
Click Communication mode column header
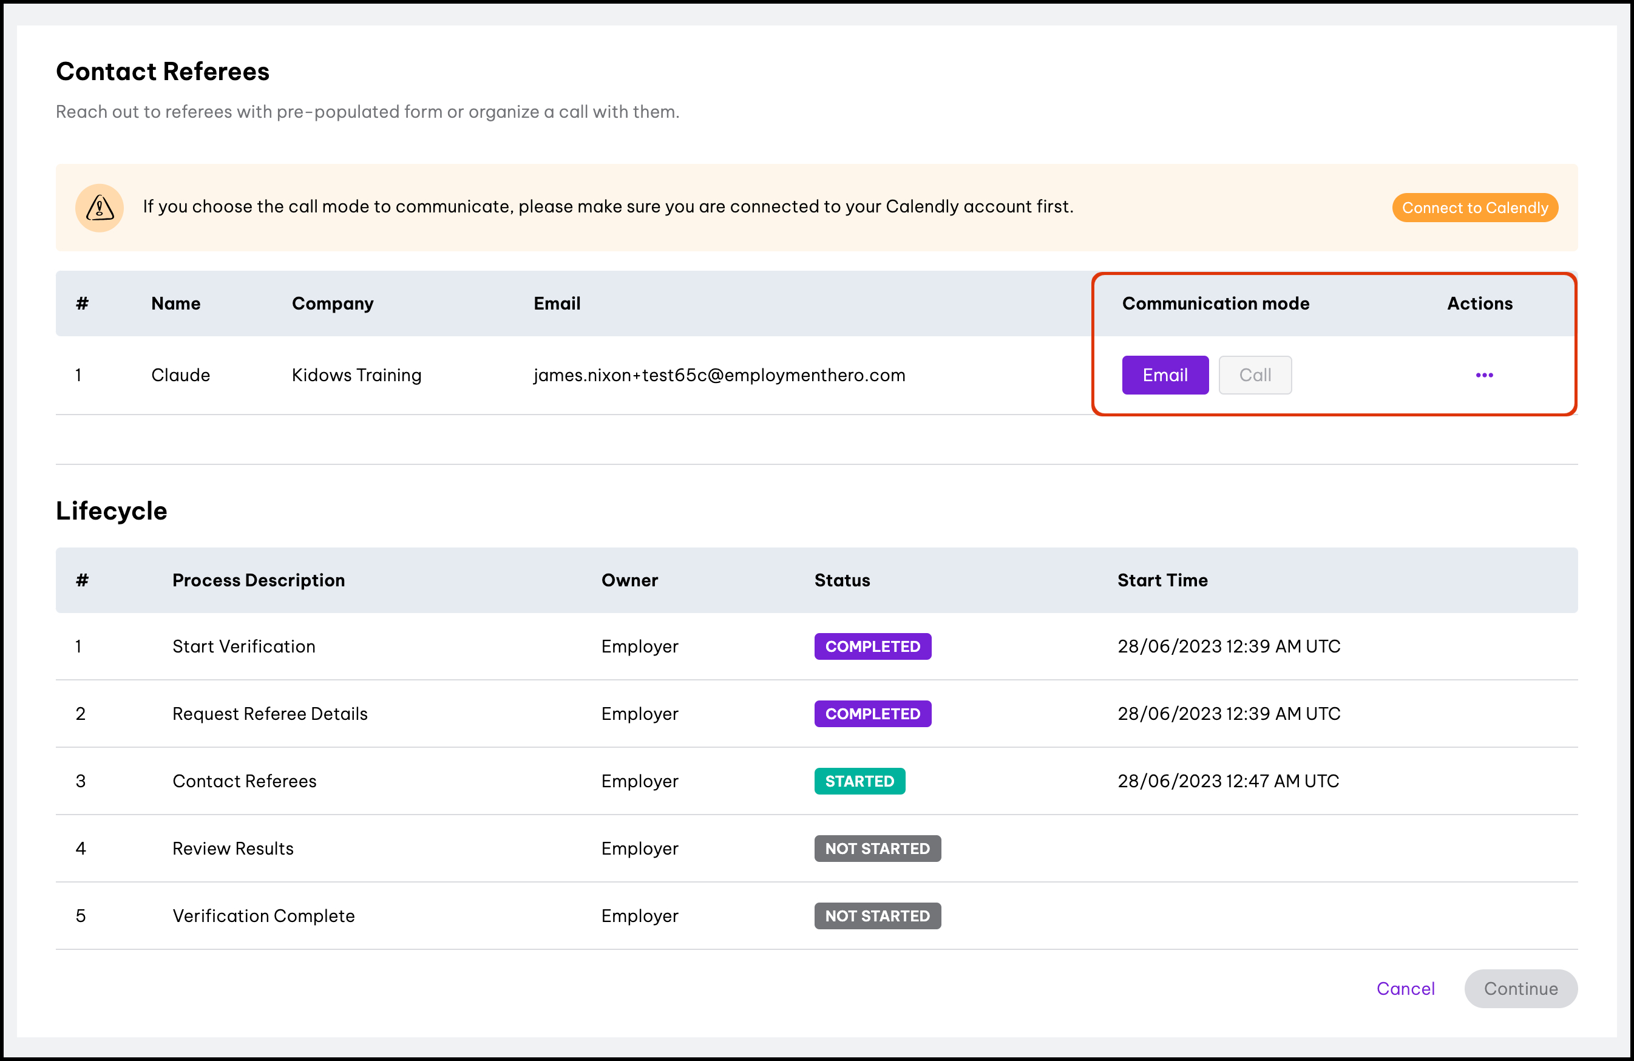pyautogui.click(x=1215, y=303)
